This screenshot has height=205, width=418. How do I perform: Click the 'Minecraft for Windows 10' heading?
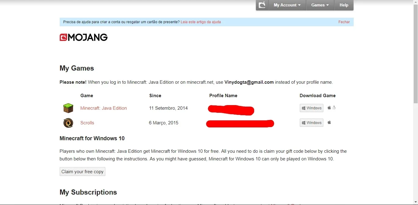[92, 138]
